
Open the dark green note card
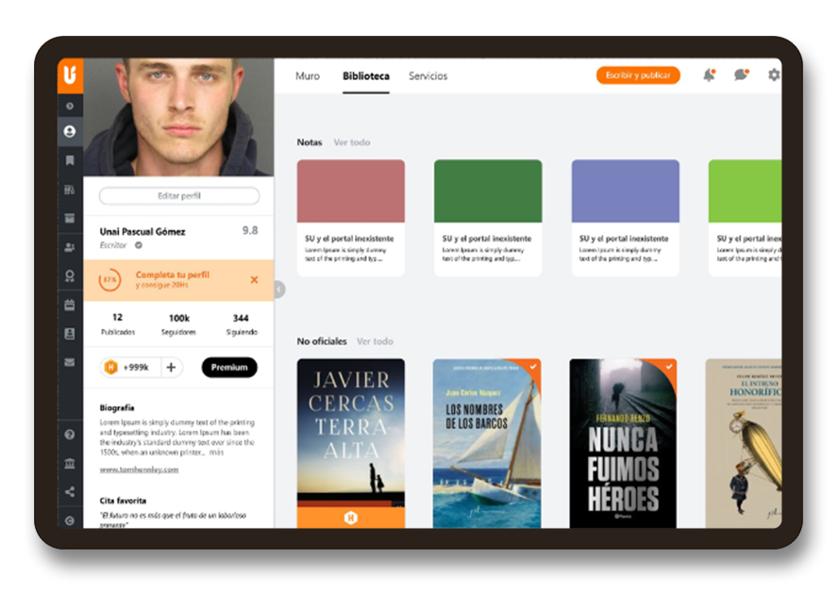(x=488, y=218)
